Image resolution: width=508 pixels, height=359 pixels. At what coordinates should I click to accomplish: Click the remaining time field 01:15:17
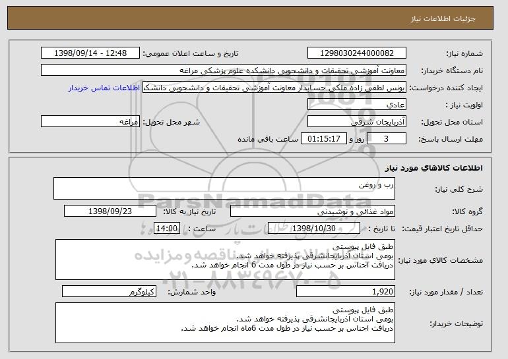point(324,139)
